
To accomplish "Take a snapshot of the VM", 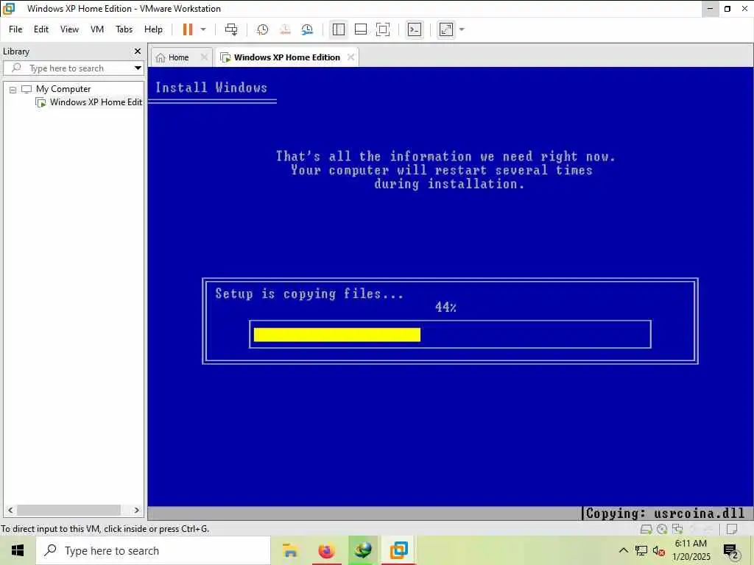I will tap(263, 29).
